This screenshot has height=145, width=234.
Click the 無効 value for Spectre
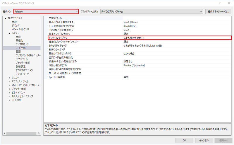126,77
